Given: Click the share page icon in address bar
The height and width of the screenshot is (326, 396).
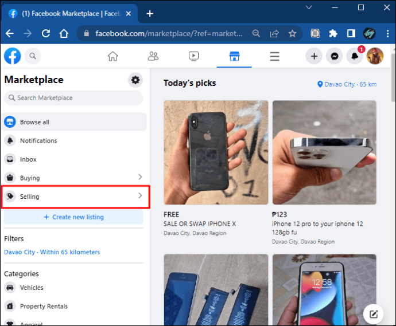Looking at the screenshot, I should pos(274,33).
